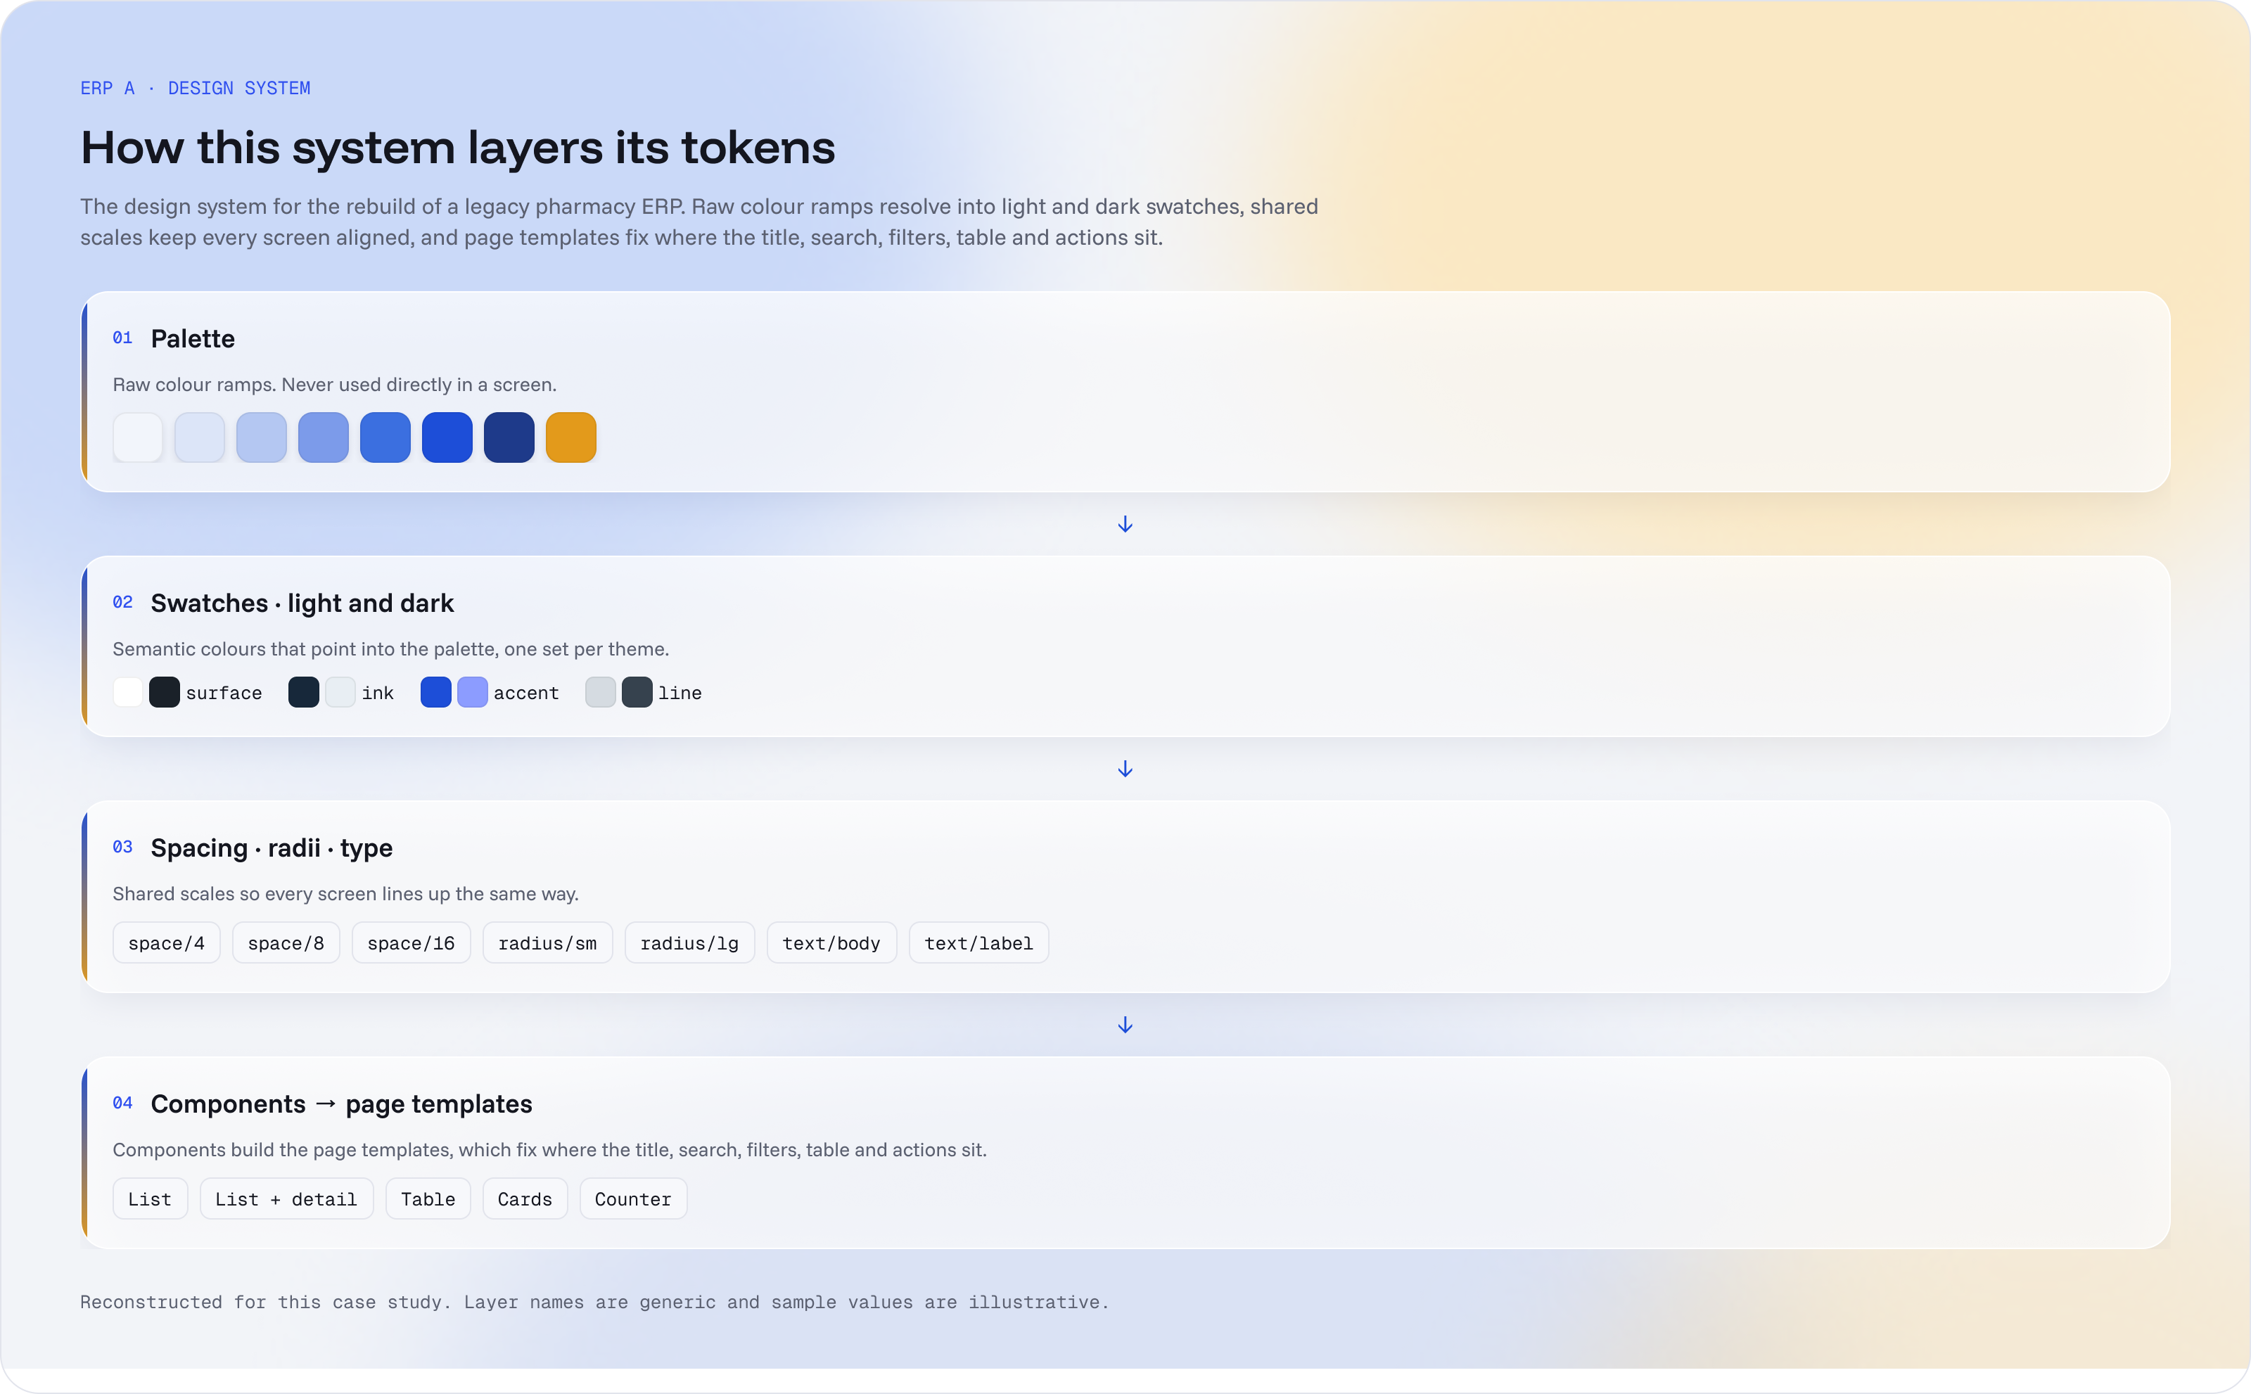This screenshot has height=1394, width=2251.
Task: Open the Counter template chip
Action: (634, 1199)
